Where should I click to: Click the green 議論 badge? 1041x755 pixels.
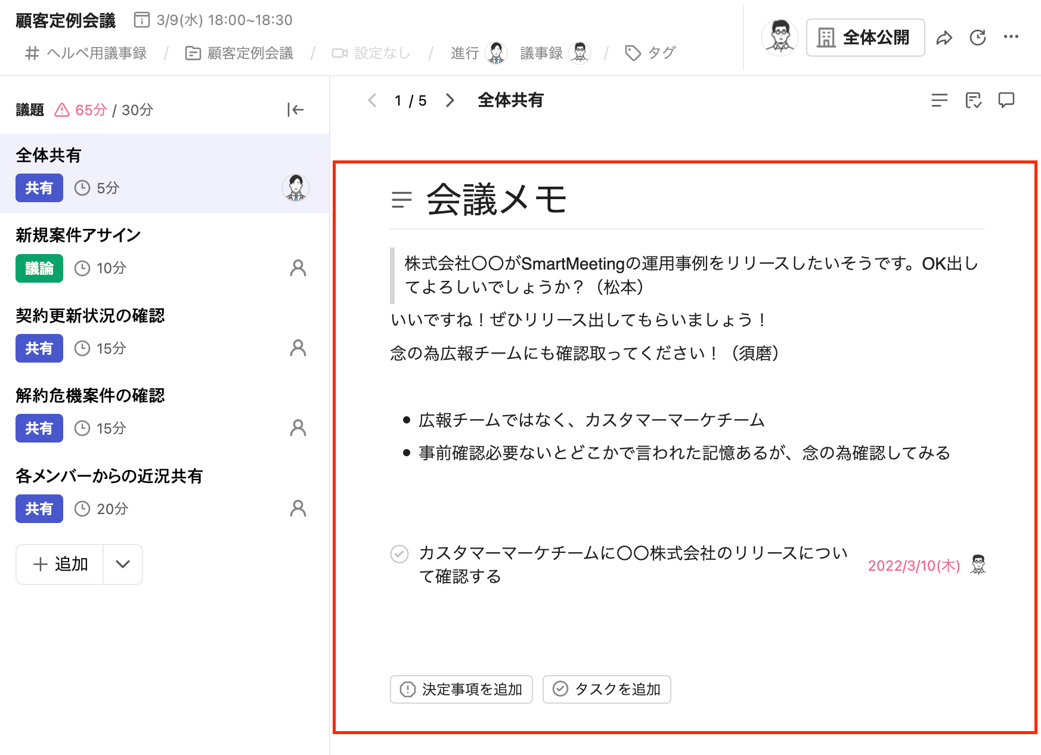click(x=39, y=268)
